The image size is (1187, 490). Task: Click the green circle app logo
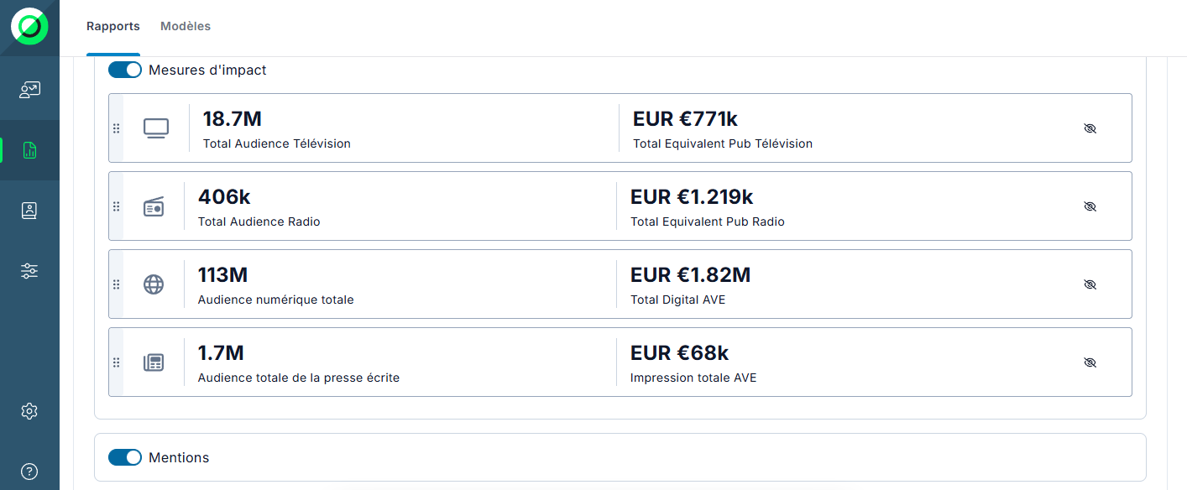coord(29,28)
